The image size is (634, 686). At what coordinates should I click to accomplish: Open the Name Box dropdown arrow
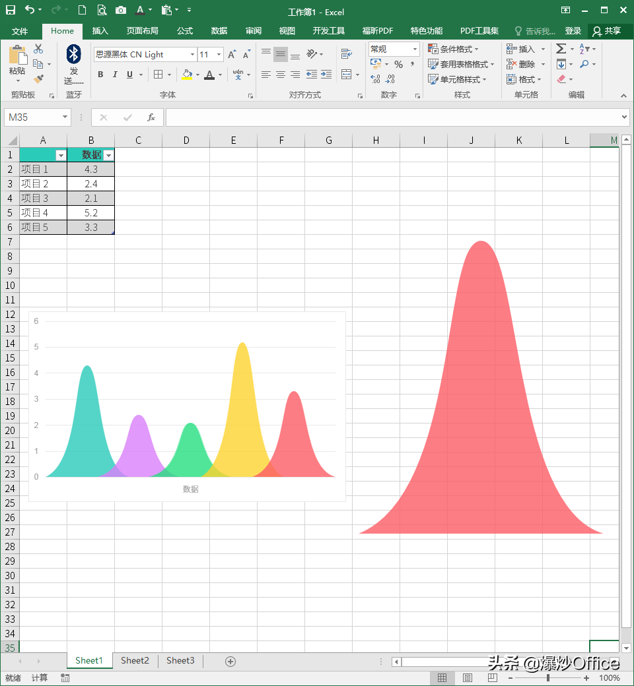[65, 117]
